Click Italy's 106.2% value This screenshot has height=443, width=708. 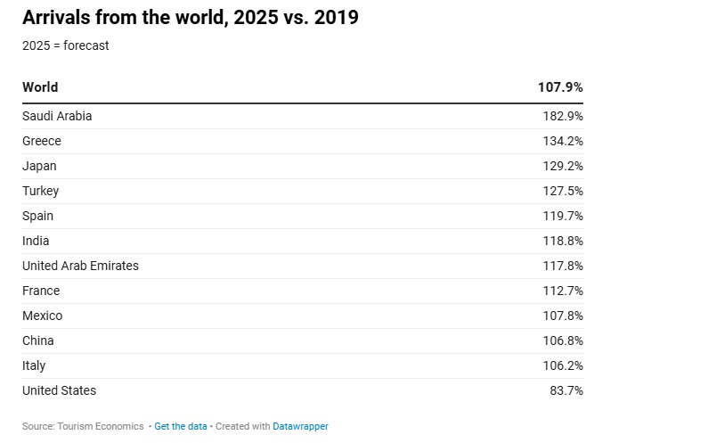[563, 365]
